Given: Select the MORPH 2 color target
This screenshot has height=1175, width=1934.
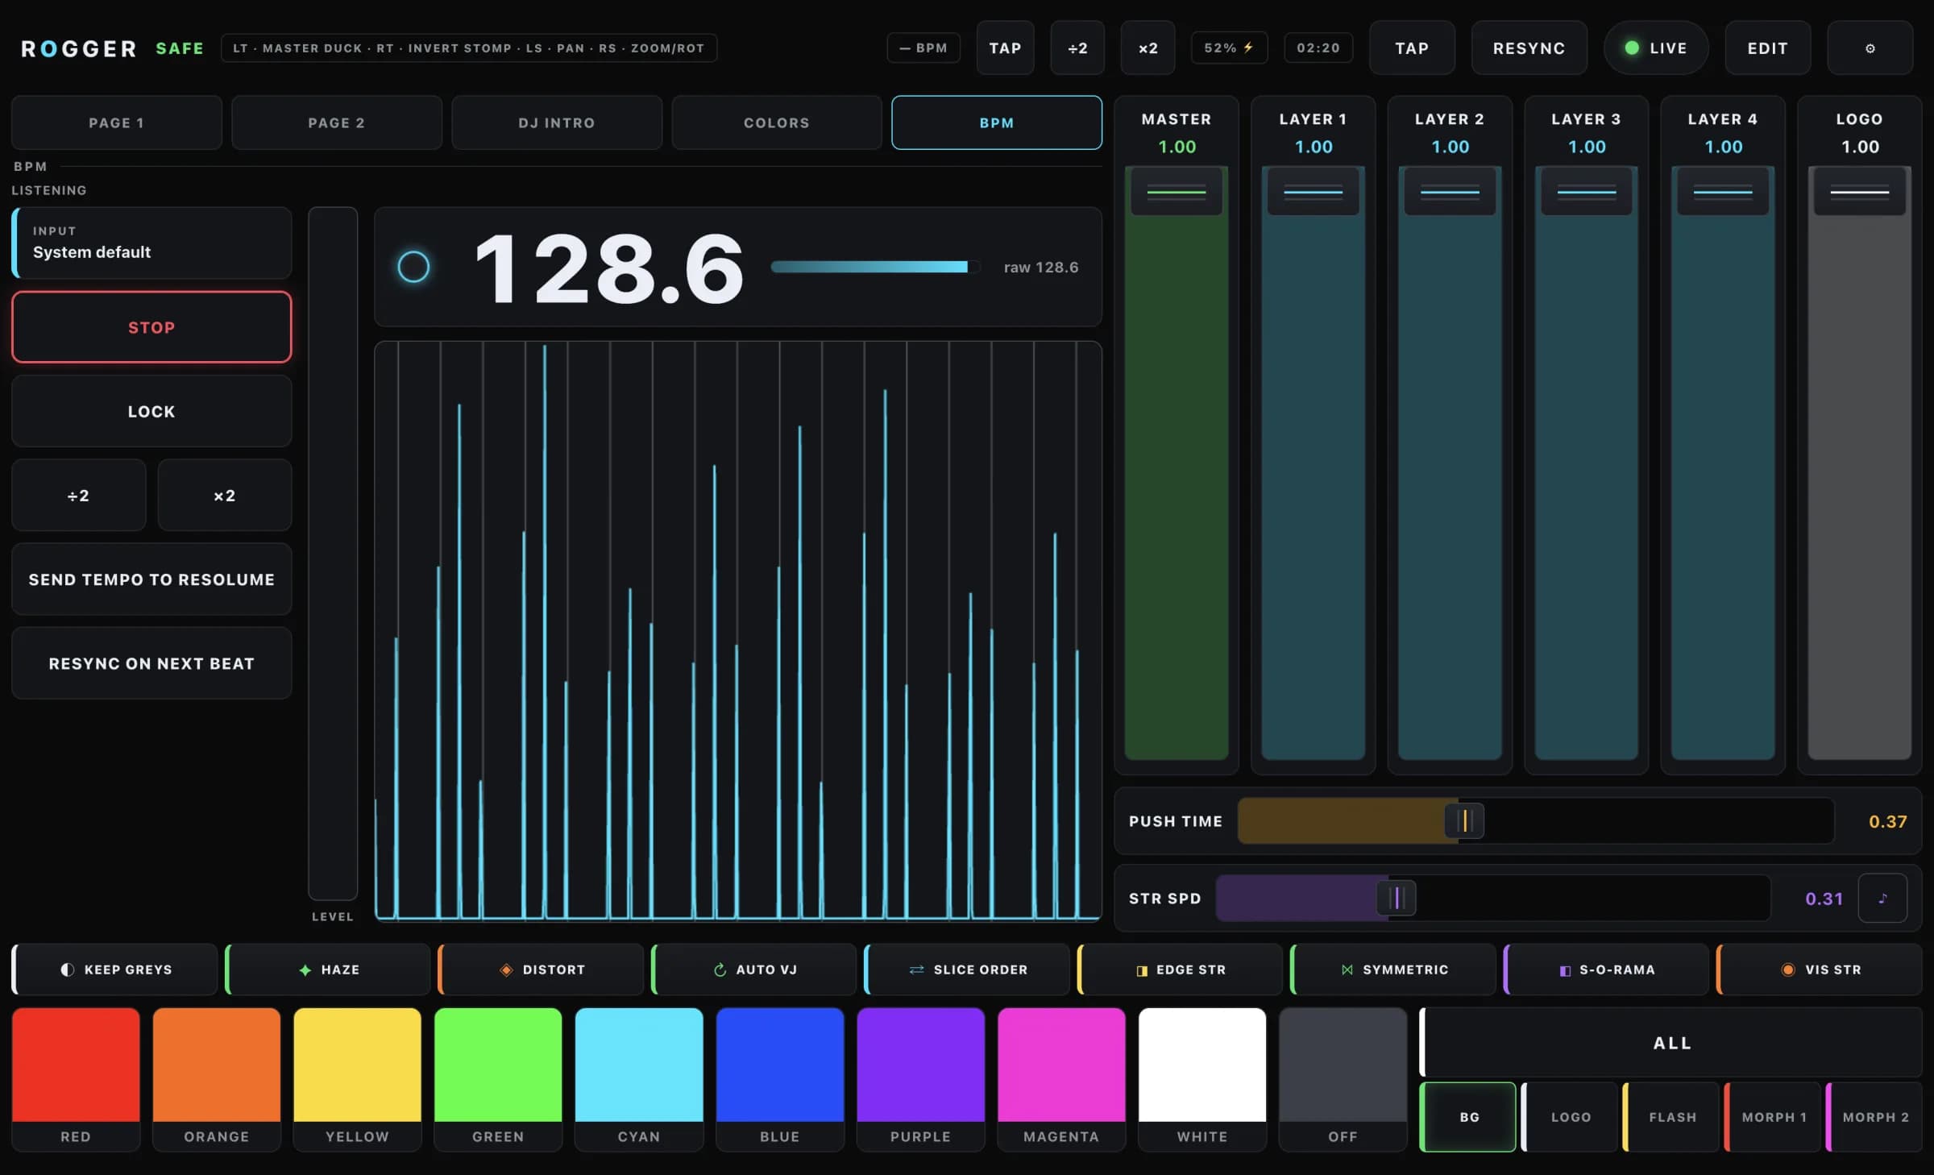Looking at the screenshot, I should [1874, 1117].
